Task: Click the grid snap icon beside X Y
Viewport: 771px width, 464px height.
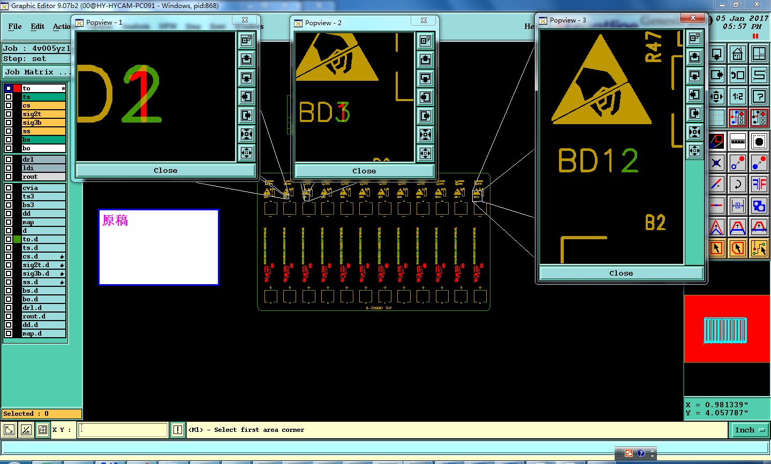Action: (43, 430)
